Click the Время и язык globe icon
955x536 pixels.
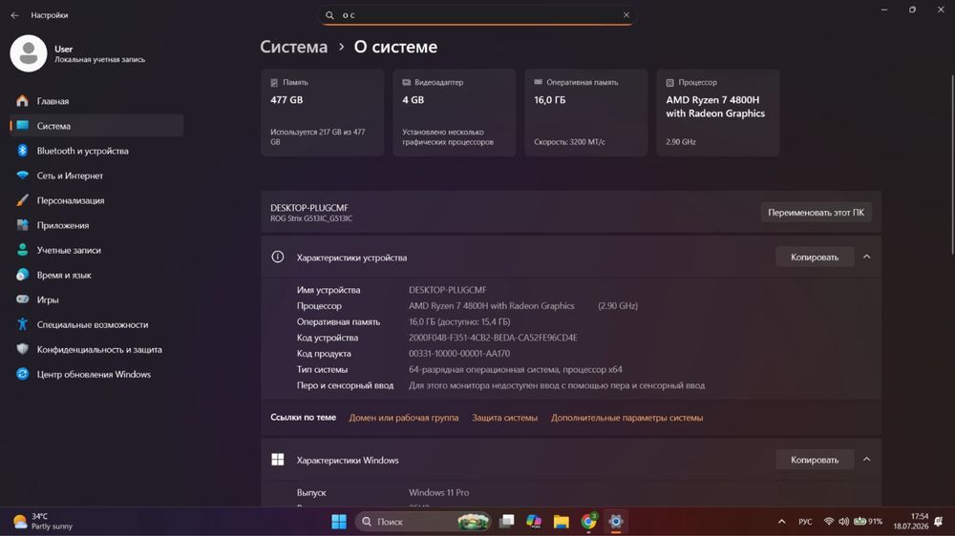coord(23,275)
